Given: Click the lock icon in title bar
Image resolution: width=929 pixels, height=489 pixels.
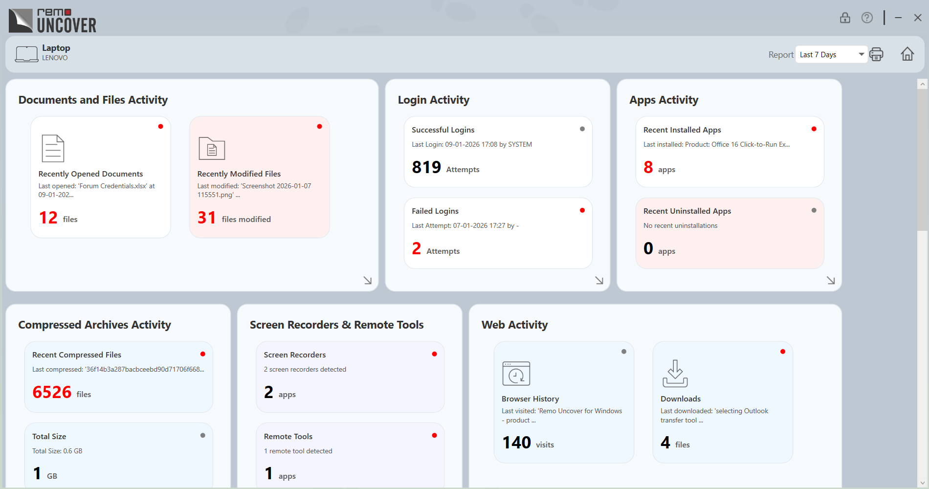Looking at the screenshot, I should tap(845, 18).
